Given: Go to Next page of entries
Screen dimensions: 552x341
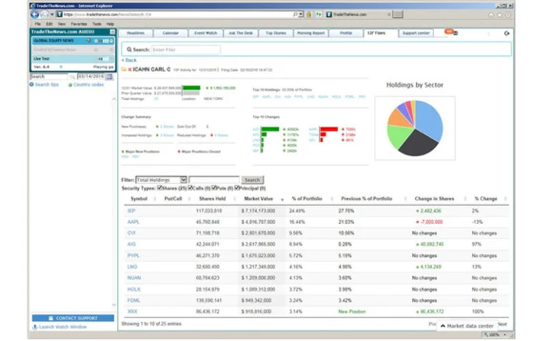Looking at the screenshot, I should 503,324.
